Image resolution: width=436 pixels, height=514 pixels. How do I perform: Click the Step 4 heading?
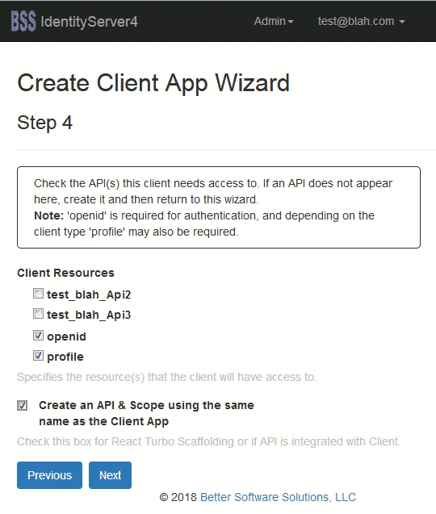point(44,123)
